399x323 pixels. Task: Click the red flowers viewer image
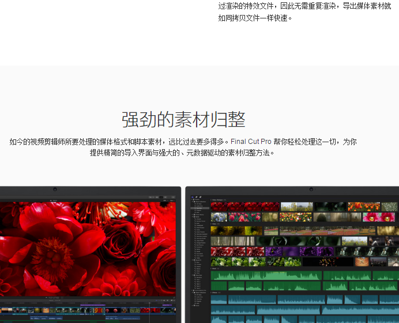86,248
